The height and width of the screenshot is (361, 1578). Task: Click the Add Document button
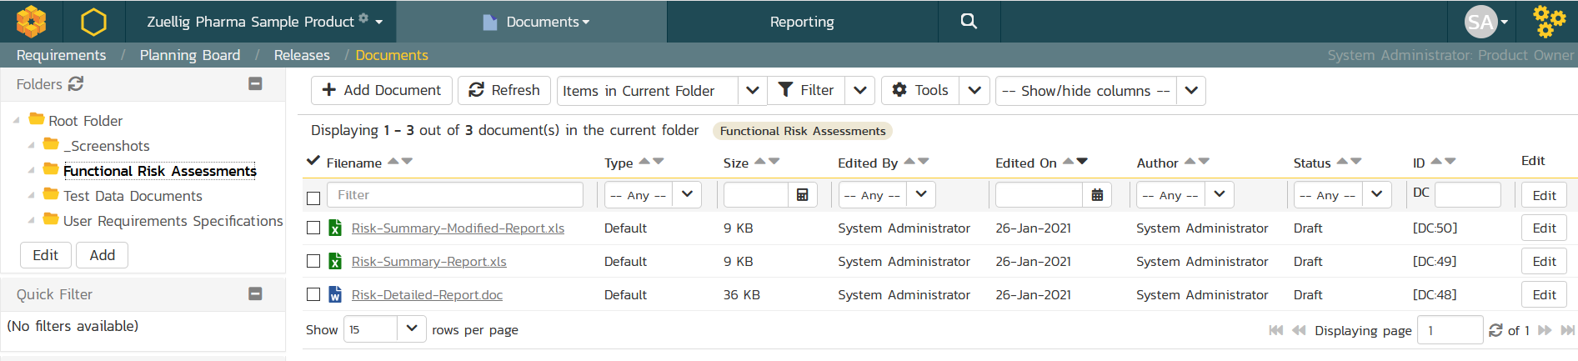pos(382,90)
